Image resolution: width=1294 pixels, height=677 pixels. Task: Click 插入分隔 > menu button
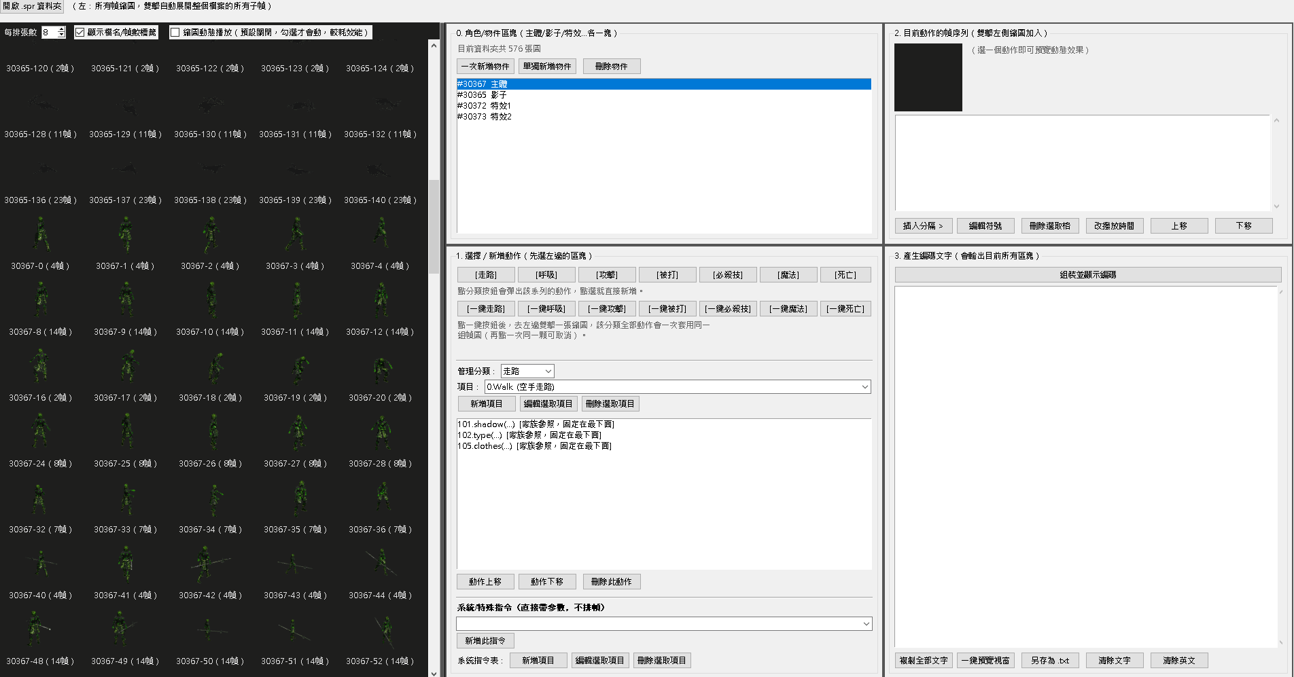923,225
